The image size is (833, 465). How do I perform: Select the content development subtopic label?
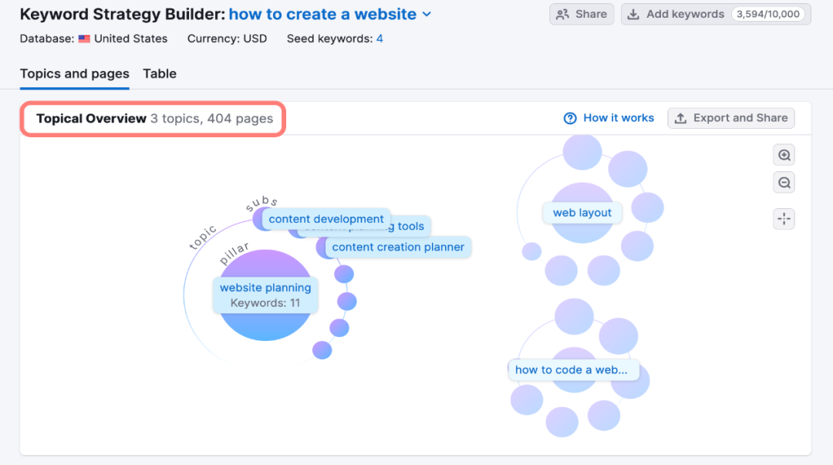click(326, 219)
